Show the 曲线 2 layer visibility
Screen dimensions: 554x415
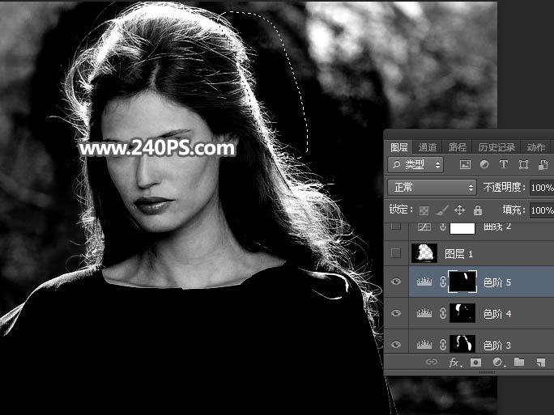[396, 227]
